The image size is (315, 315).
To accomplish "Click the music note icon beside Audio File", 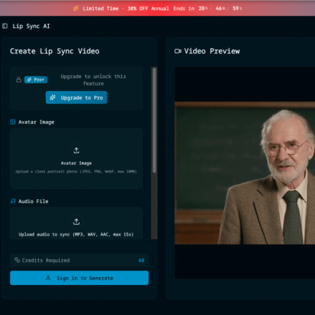I will pyautogui.click(x=13, y=201).
